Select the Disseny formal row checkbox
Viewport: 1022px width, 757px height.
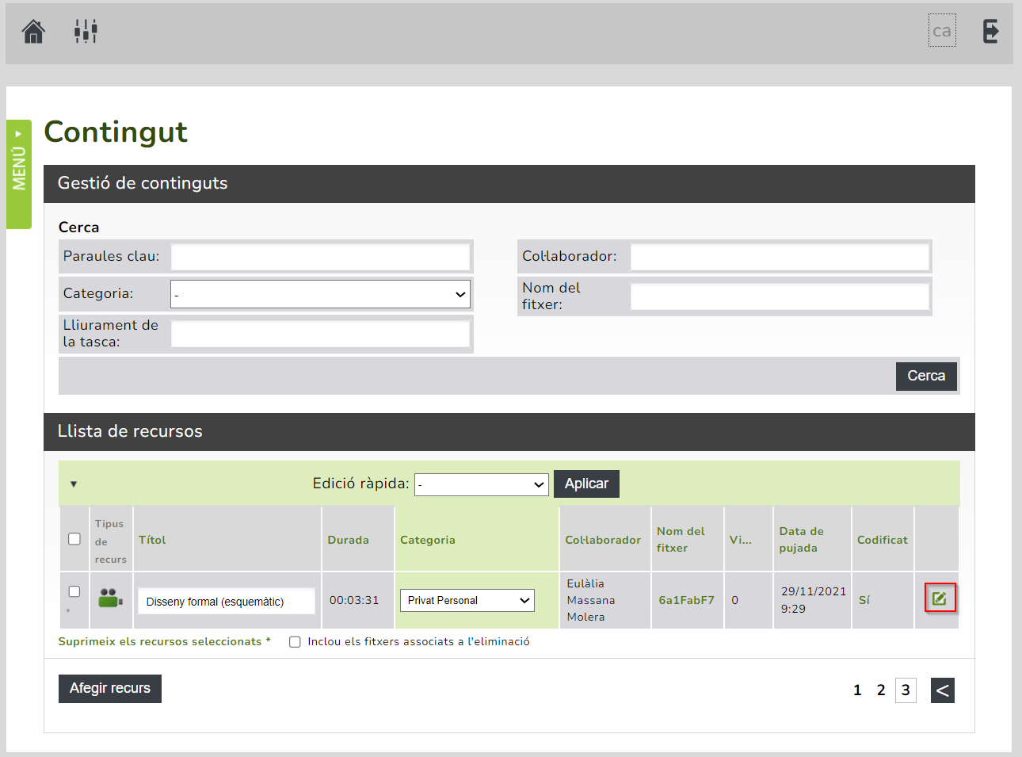click(x=74, y=591)
